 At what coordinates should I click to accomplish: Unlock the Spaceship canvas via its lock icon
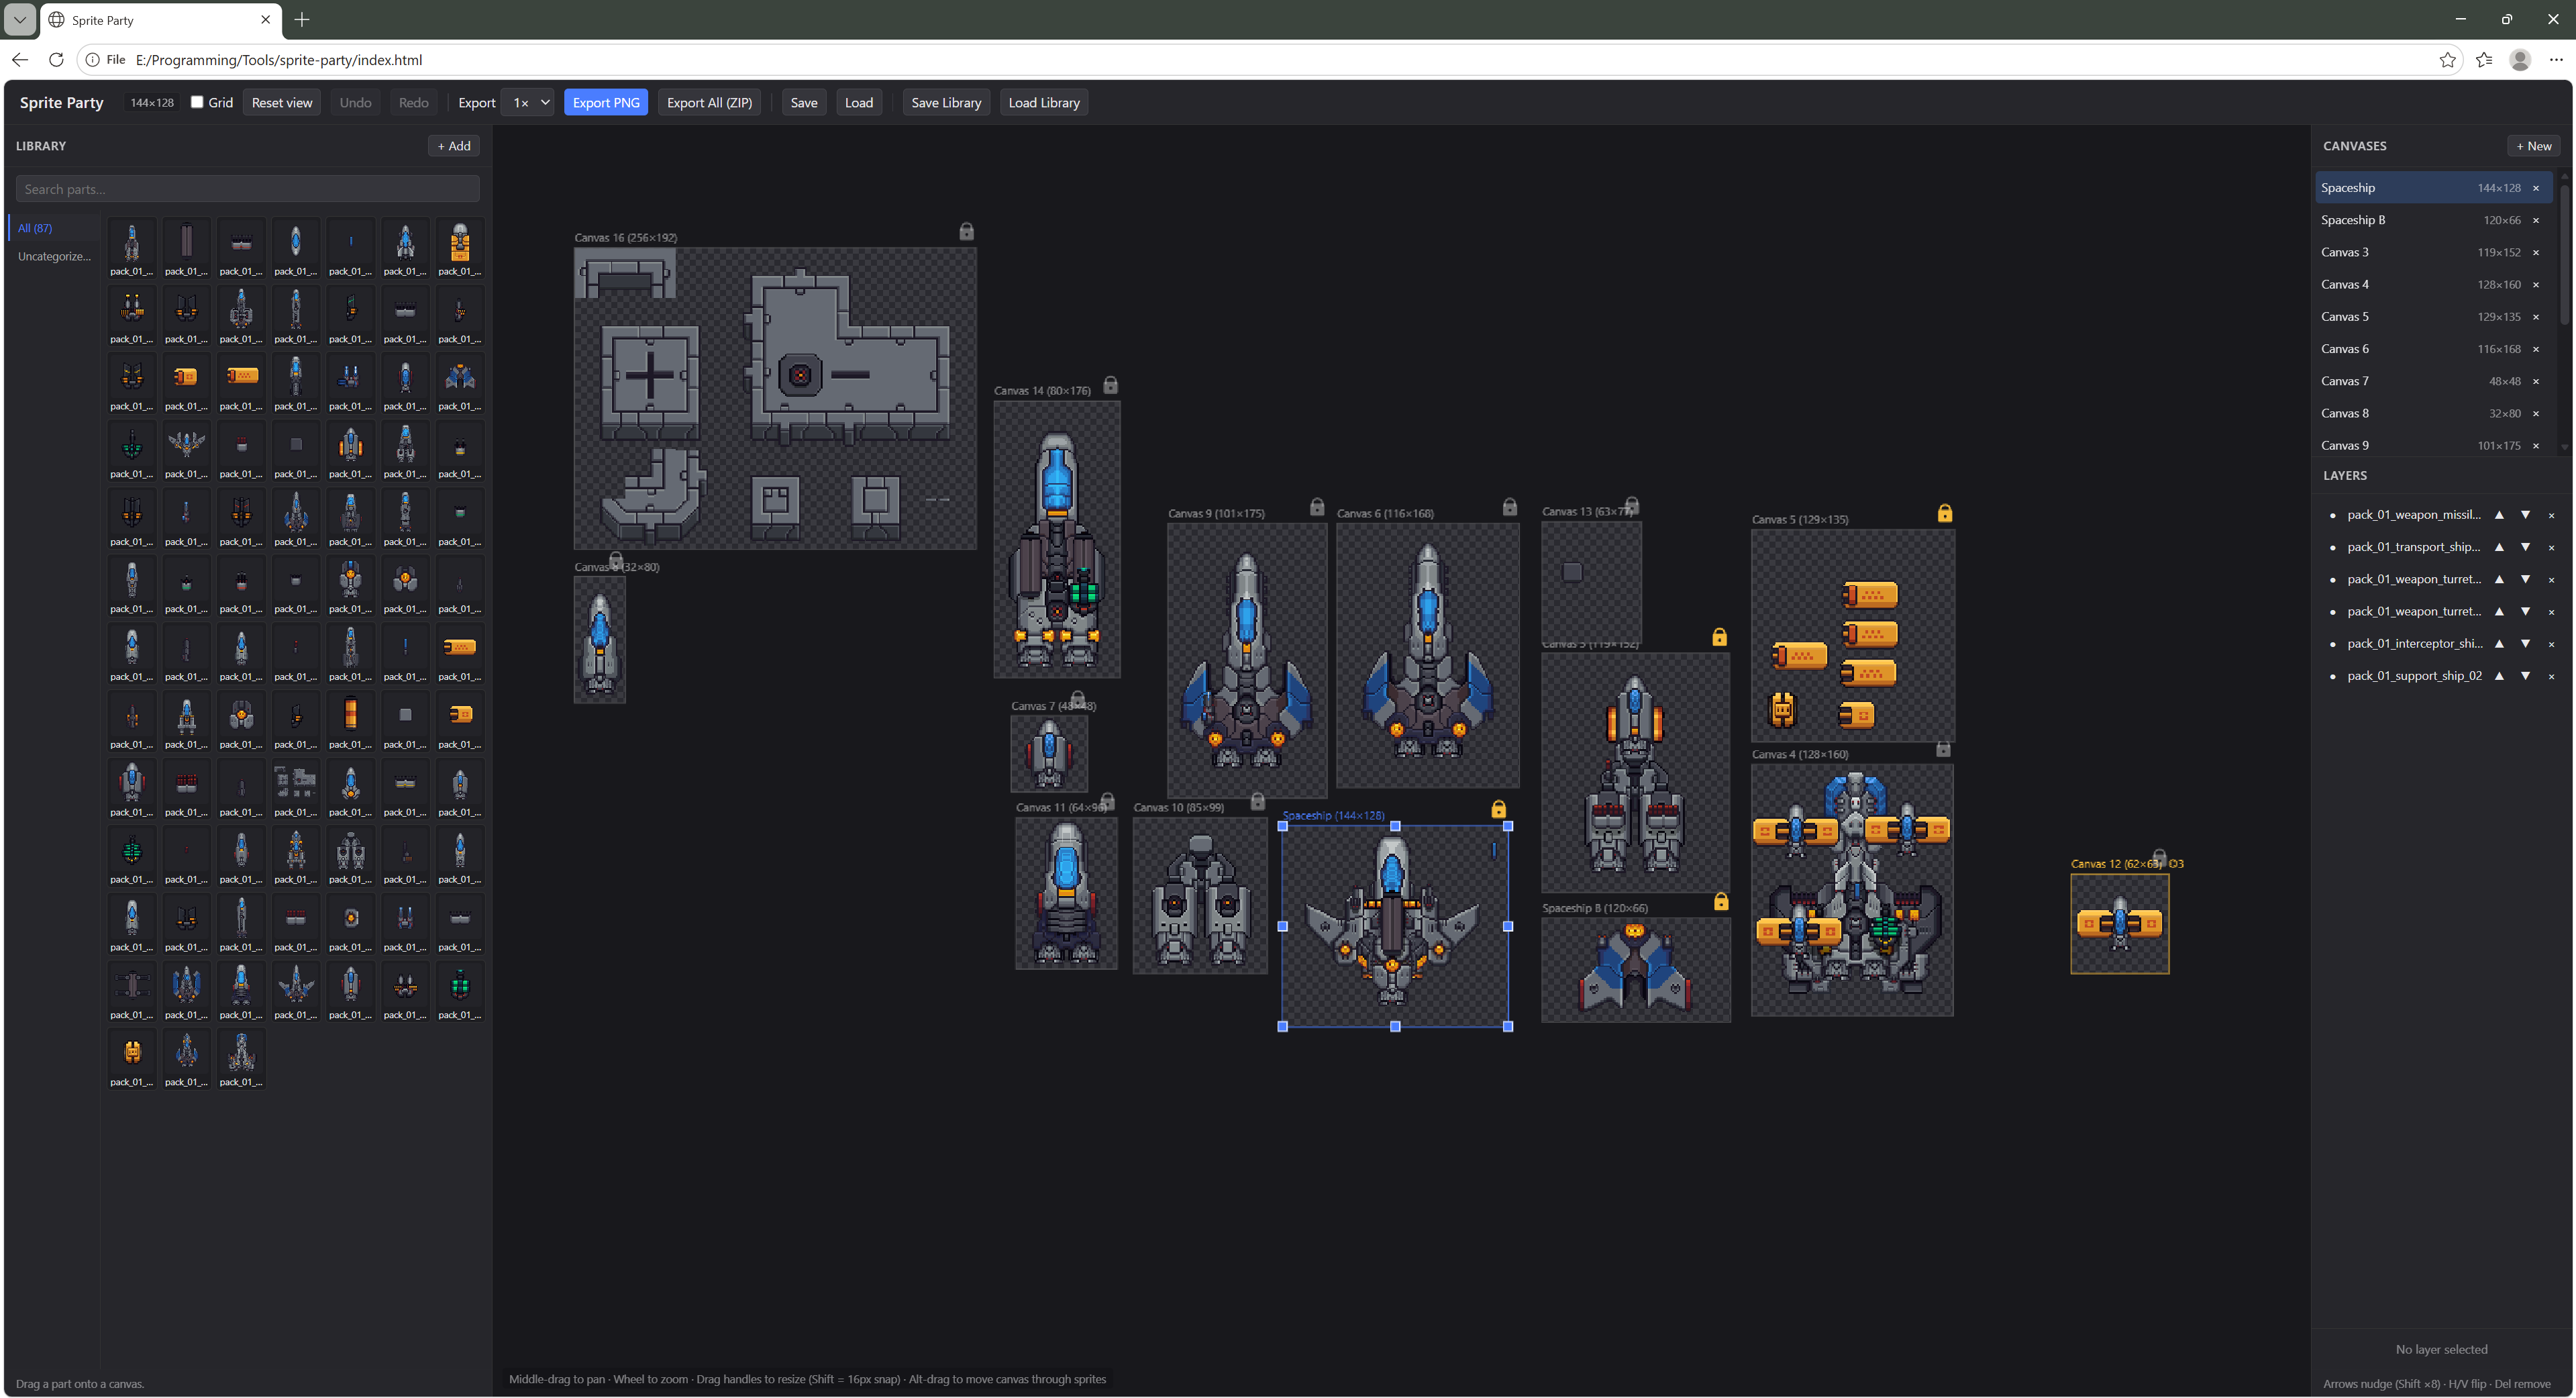[x=1498, y=809]
